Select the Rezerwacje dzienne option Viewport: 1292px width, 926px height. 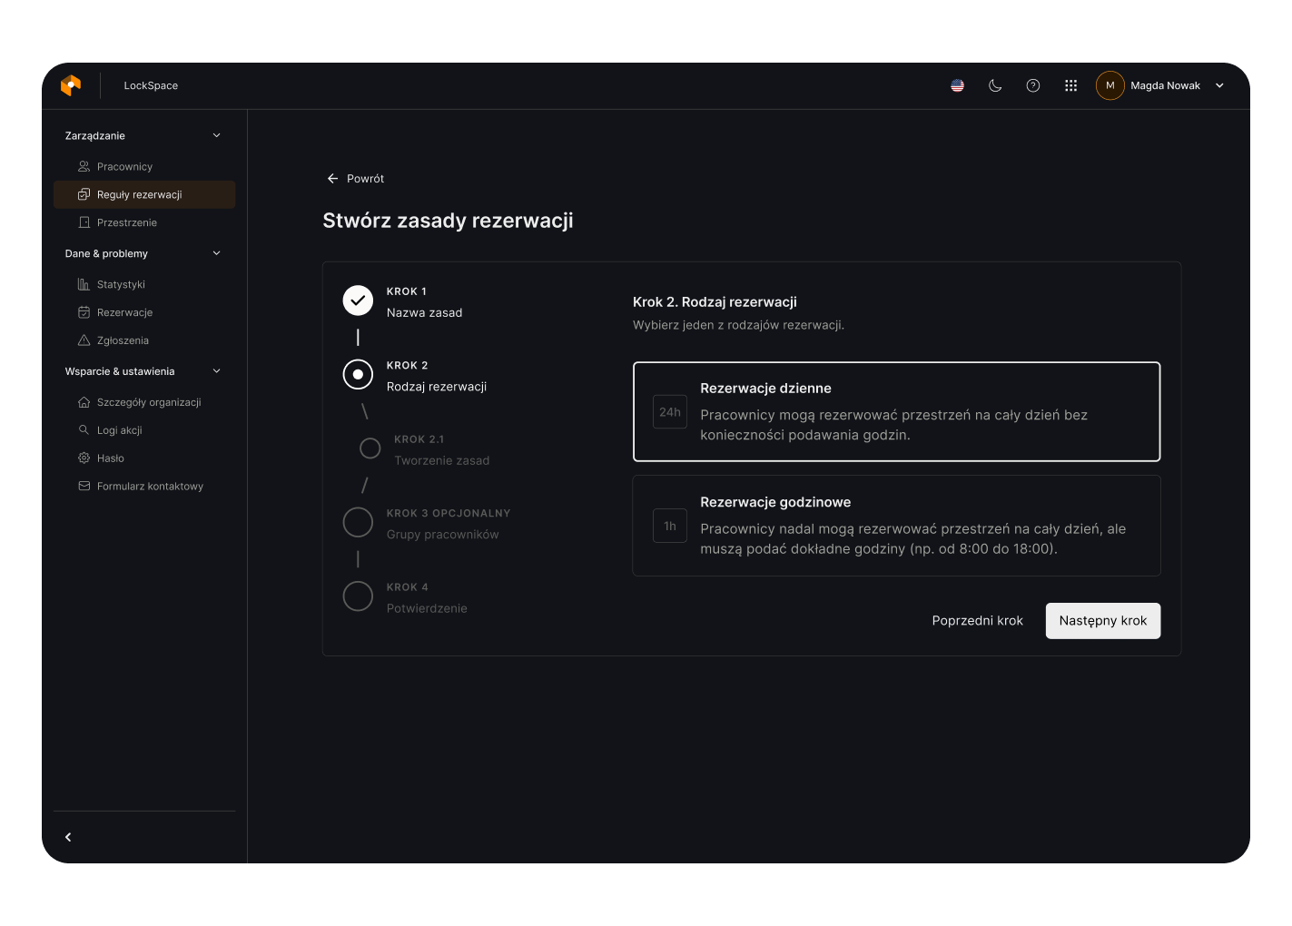pyautogui.click(x=896, y=411)
